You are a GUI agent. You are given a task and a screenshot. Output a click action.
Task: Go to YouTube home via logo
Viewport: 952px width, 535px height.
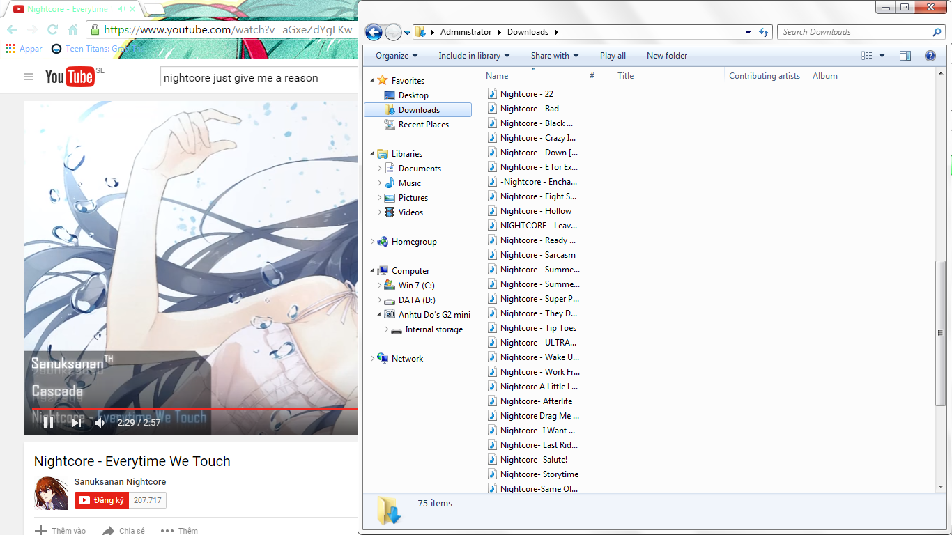coord(70,77)
